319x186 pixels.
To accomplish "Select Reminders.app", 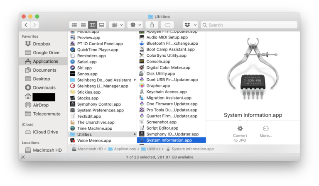I will [102, 56].
